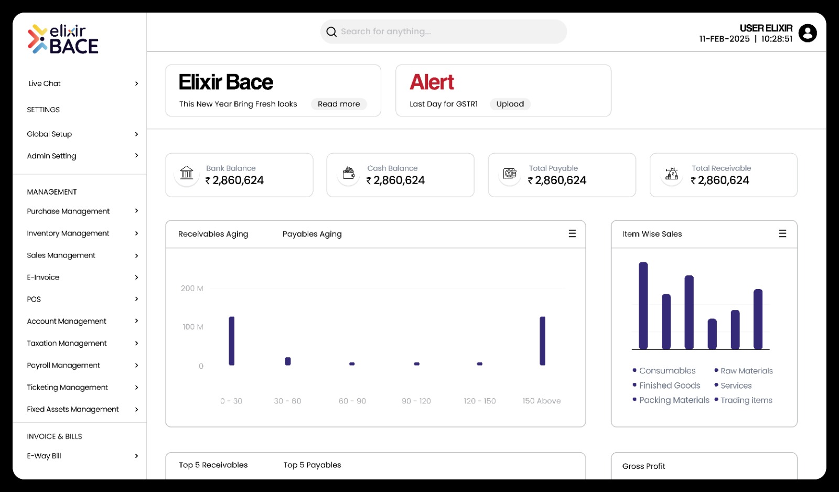839x492 pixels.
Task: Open Account Management in sidebar
Action: 67,321
